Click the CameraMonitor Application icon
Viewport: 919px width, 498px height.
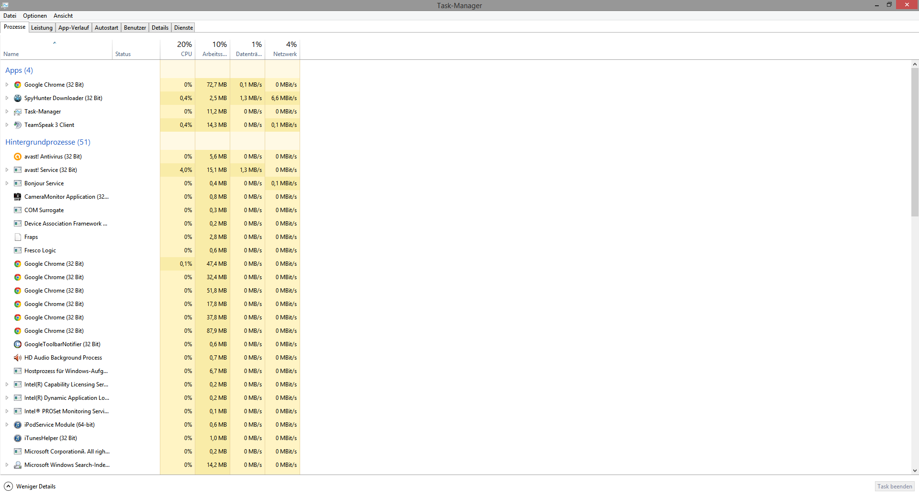pos(18,197)
